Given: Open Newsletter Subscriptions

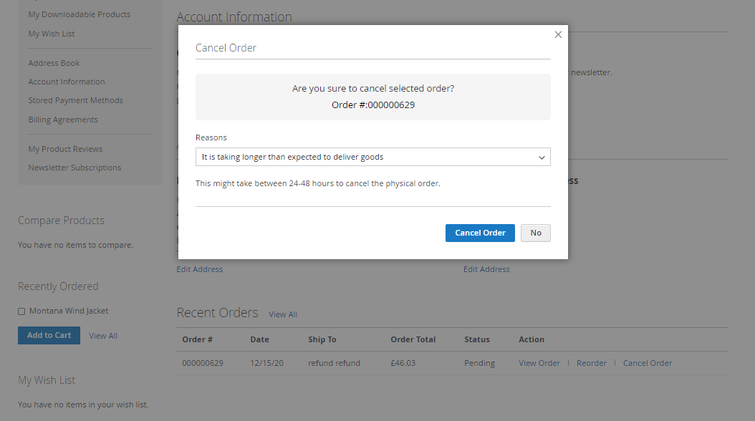Looking at the screenshot, I should coord(74,168).
